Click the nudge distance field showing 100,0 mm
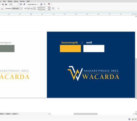Image resolution: width=137 pixels, height=121 pixels. tap(30, 8)
